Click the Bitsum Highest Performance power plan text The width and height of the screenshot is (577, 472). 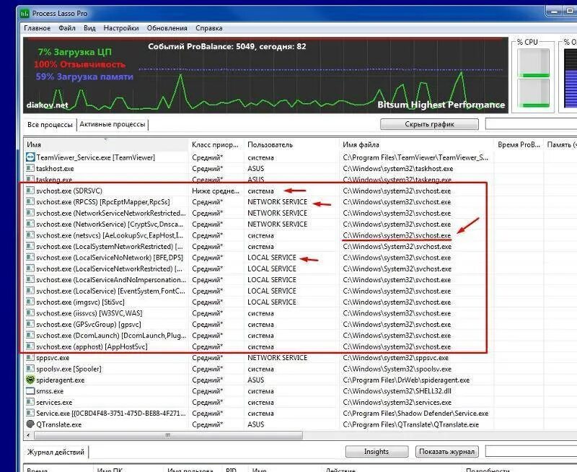point(441,105)
